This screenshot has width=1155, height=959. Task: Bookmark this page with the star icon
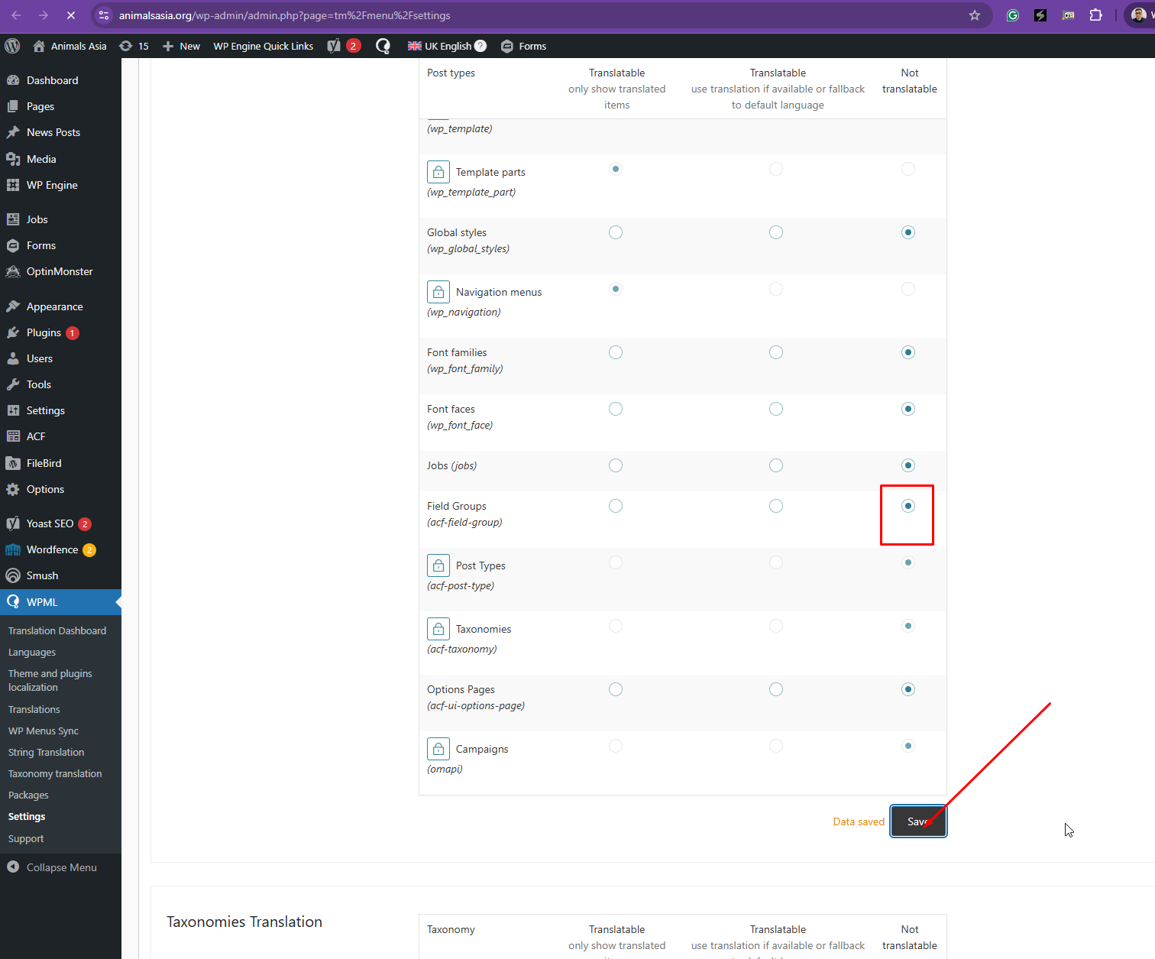(975, 15)
